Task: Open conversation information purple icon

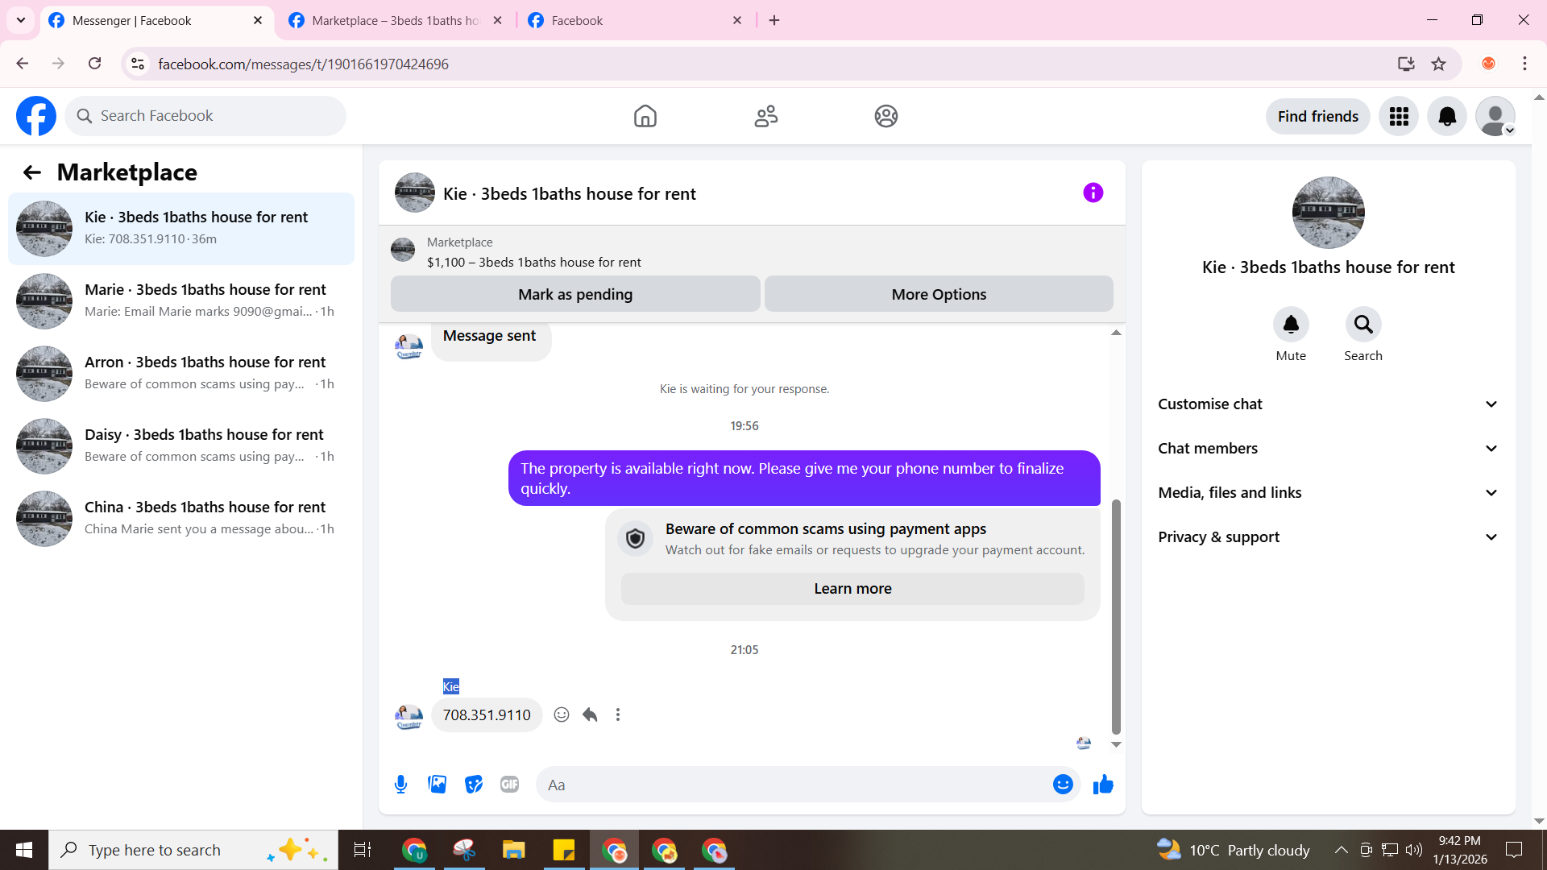Action: pos(1093,193)
